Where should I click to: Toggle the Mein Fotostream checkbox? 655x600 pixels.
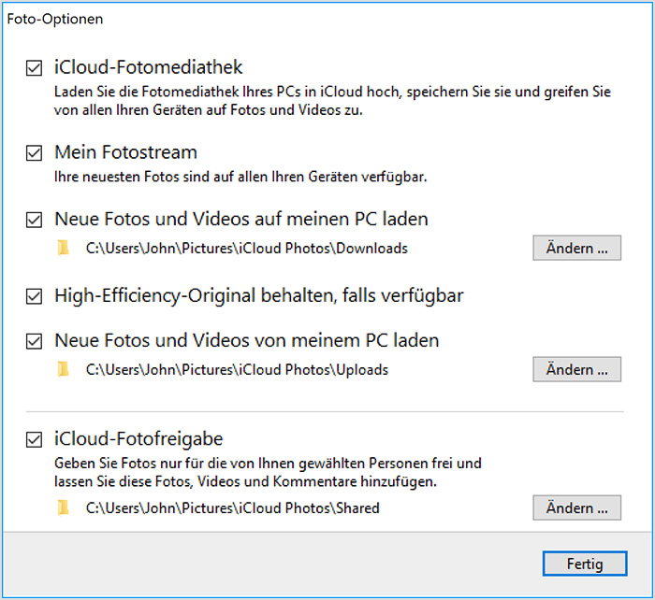tap(35, 152)
